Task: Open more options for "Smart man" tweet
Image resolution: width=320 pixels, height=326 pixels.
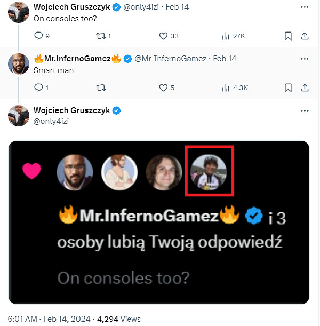Action: (305, 58)
